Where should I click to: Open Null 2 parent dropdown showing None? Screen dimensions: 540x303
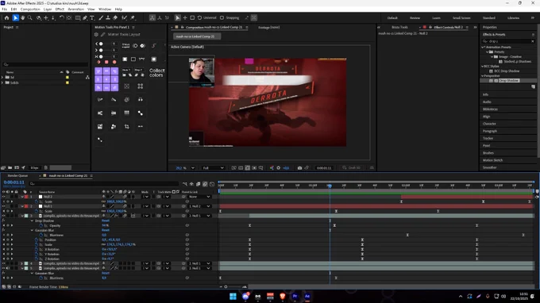click(x=199, y=197)
